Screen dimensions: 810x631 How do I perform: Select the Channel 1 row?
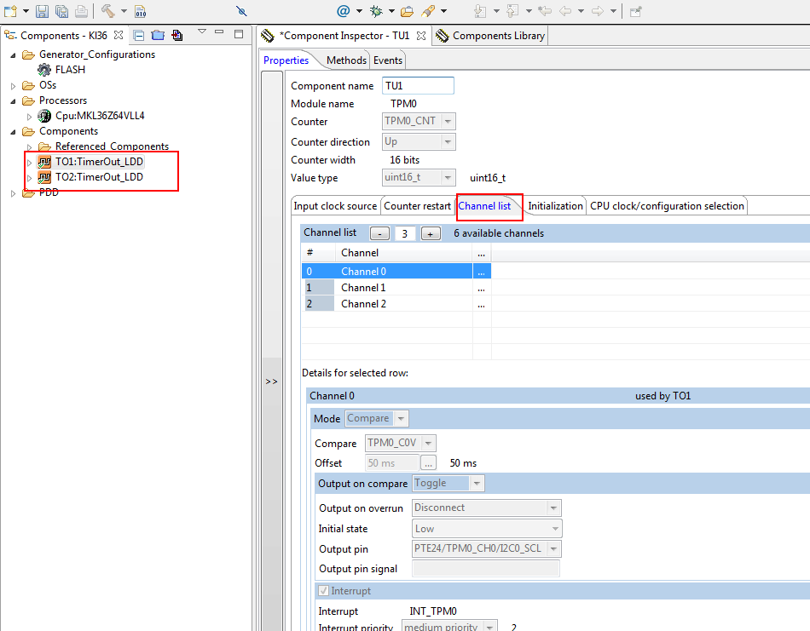[x=396, y=287]
